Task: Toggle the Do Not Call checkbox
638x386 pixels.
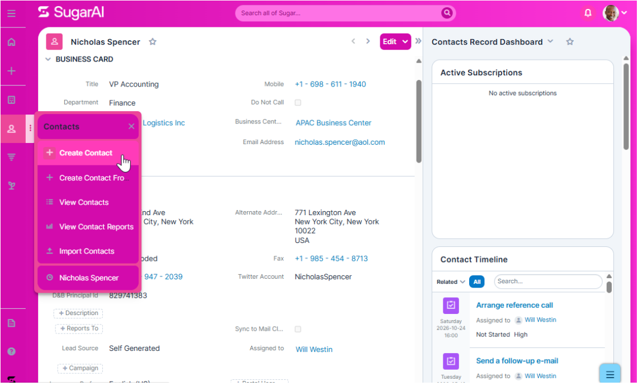Action: tap(298, 102)
